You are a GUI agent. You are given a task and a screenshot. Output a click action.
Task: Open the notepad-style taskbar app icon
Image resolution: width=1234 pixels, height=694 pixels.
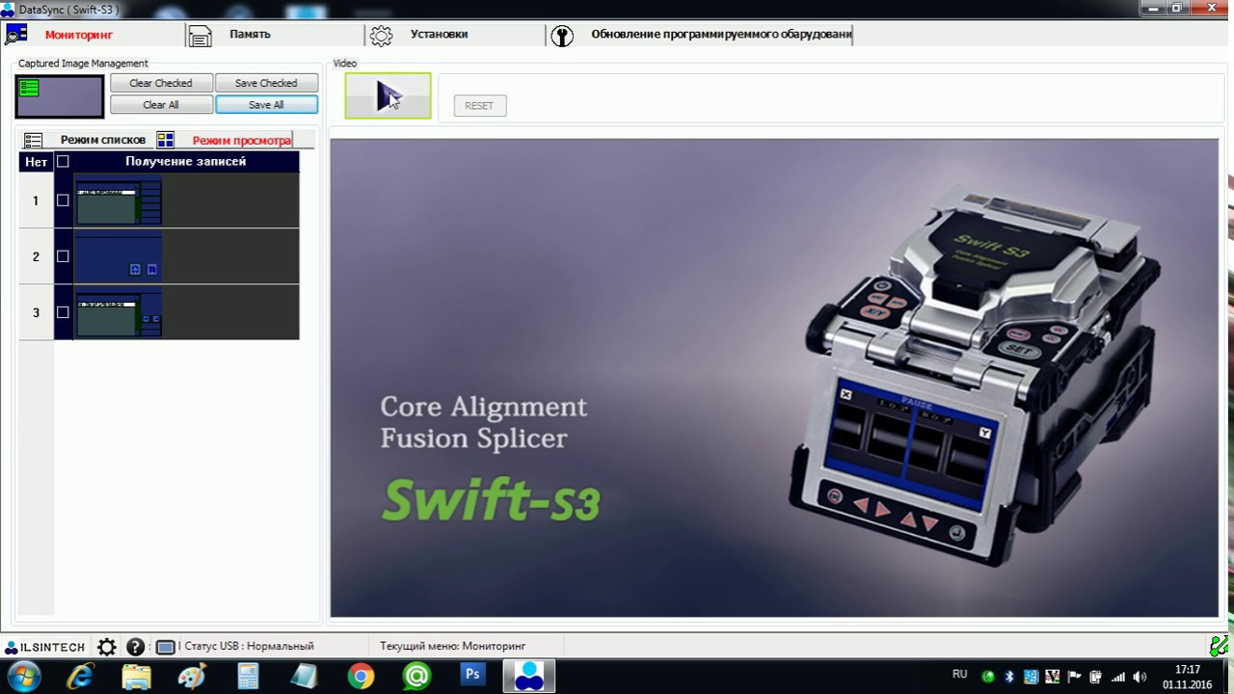click(x=305, y=677)
